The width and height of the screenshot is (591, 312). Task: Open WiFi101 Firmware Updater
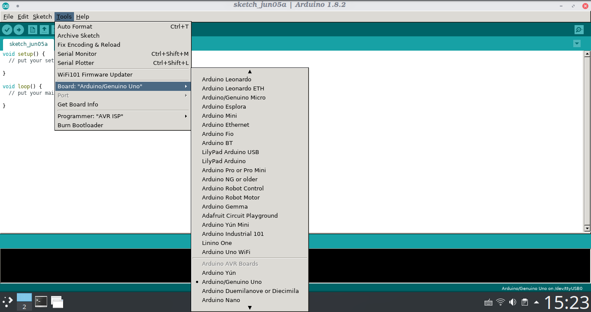123,74
